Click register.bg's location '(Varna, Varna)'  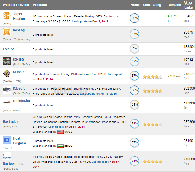12,110
